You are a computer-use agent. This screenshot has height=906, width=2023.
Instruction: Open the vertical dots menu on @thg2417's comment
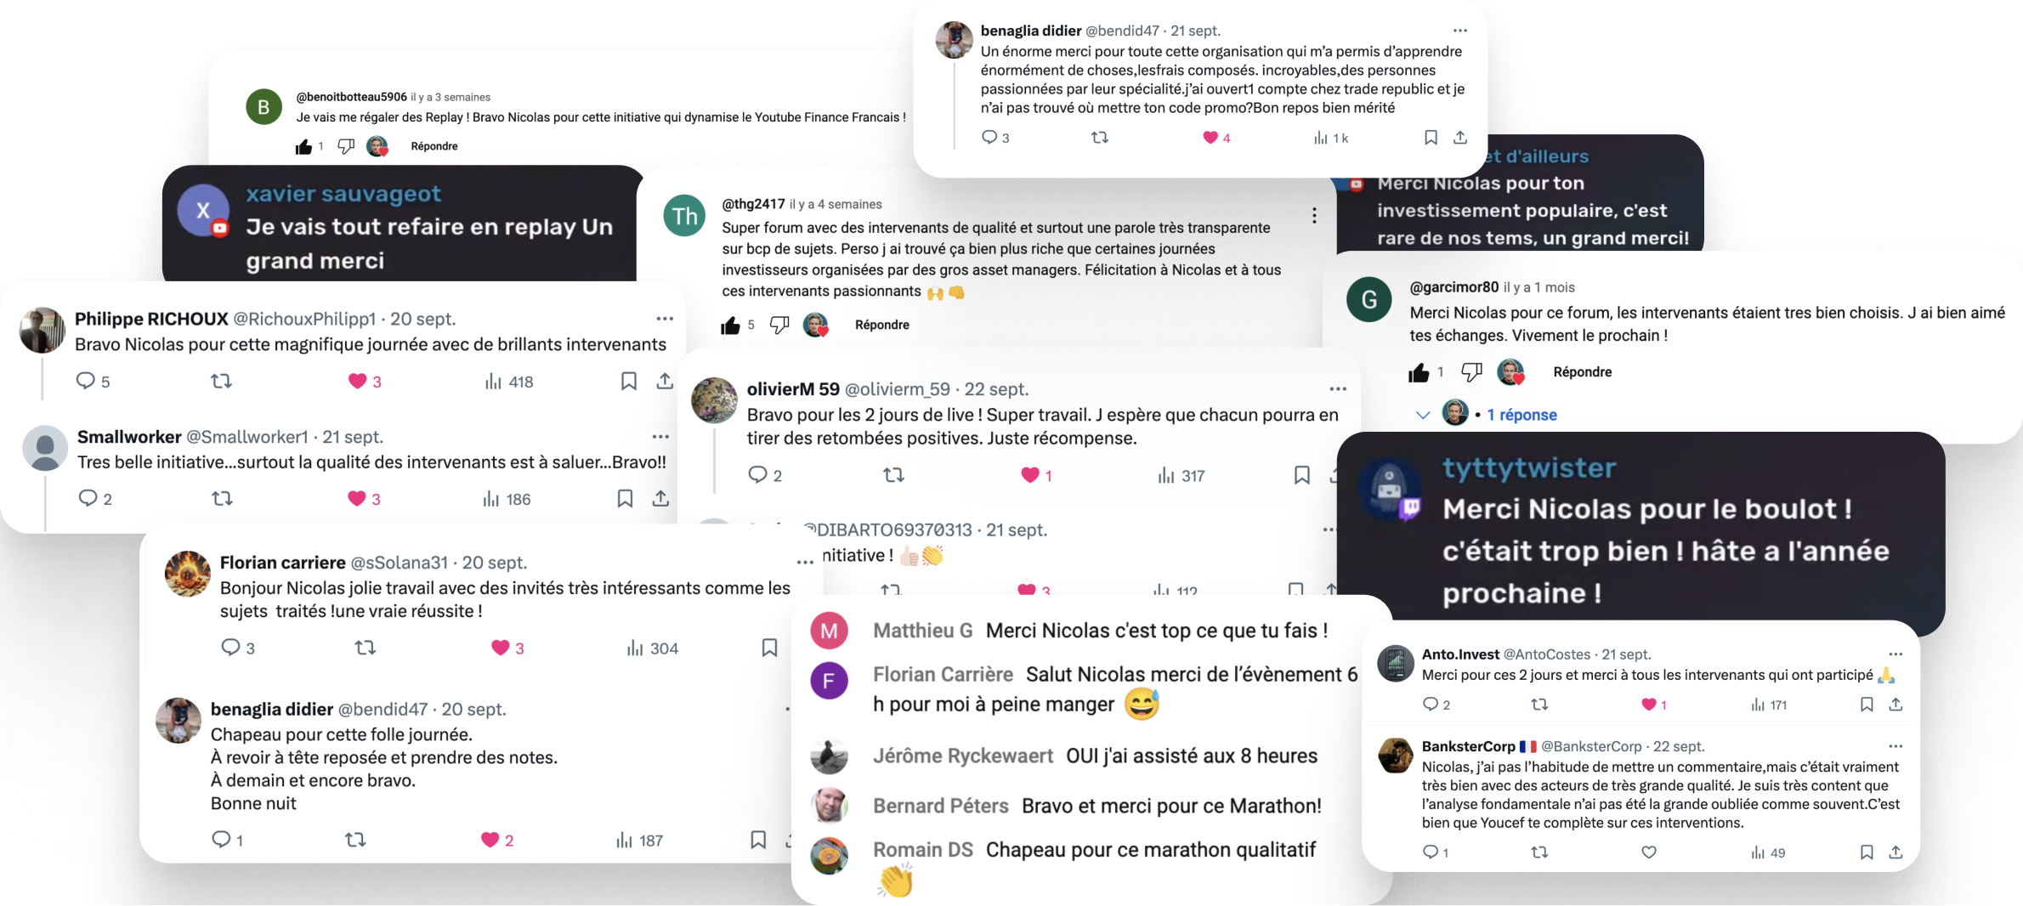[1314, 216]
